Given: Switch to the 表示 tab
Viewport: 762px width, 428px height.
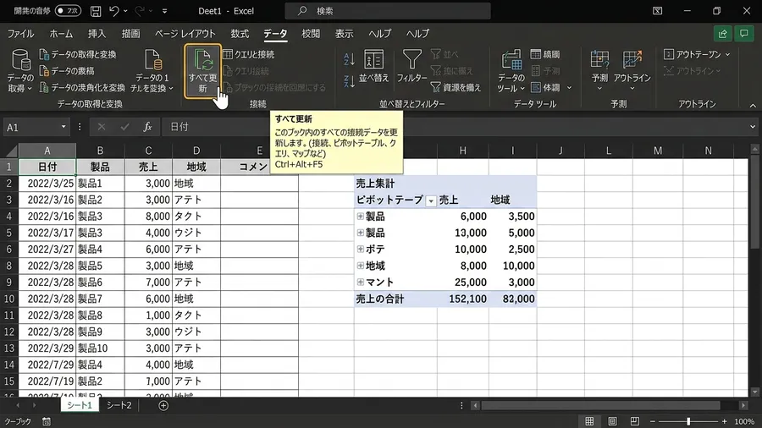Looking at the screenshot, I should click(344, 34).
